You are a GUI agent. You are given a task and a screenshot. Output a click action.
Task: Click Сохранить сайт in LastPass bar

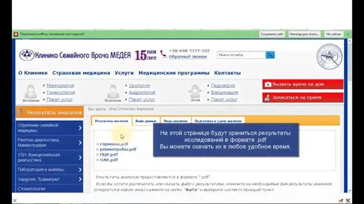tap(272, 34)
